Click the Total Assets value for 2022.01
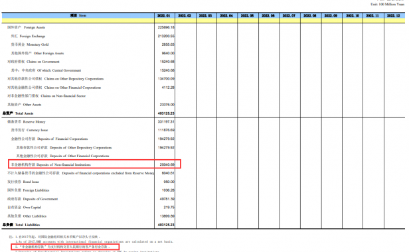The image size is (409, 252). [166, 113]
